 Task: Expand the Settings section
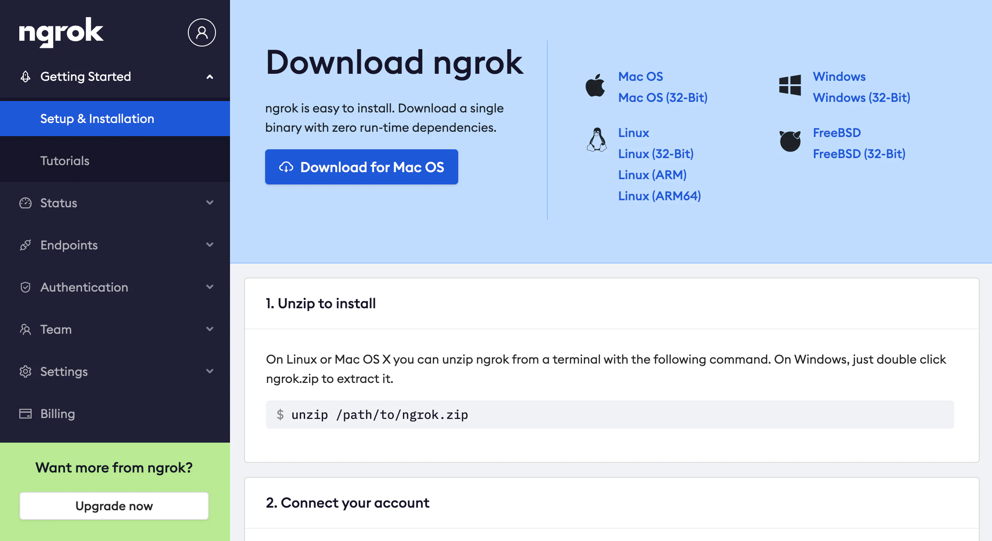[210, 371]
